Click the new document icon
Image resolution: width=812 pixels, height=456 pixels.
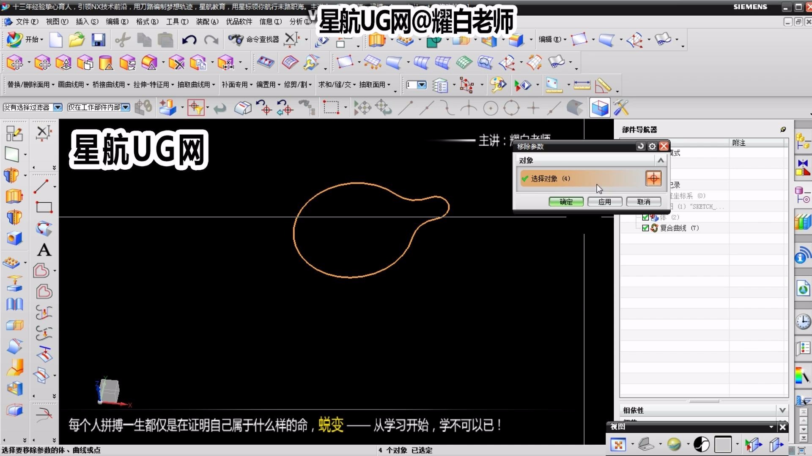coord(56,40)
